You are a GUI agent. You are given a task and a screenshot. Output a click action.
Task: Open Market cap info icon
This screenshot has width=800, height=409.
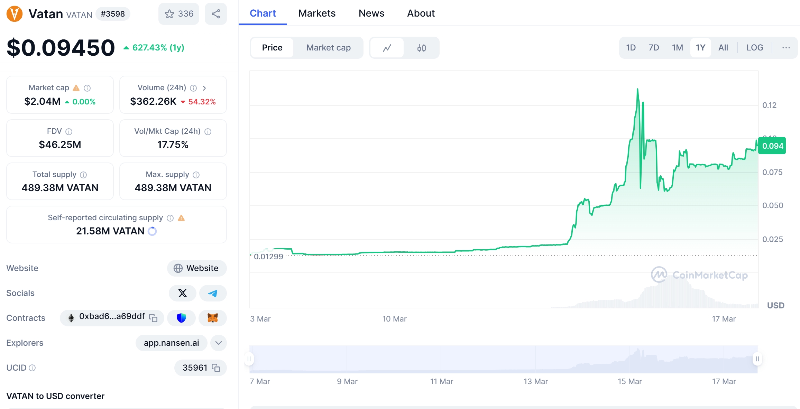(87, 88)
